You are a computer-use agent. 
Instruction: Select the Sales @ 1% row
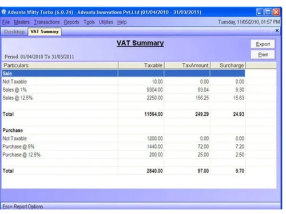(124, 90)
